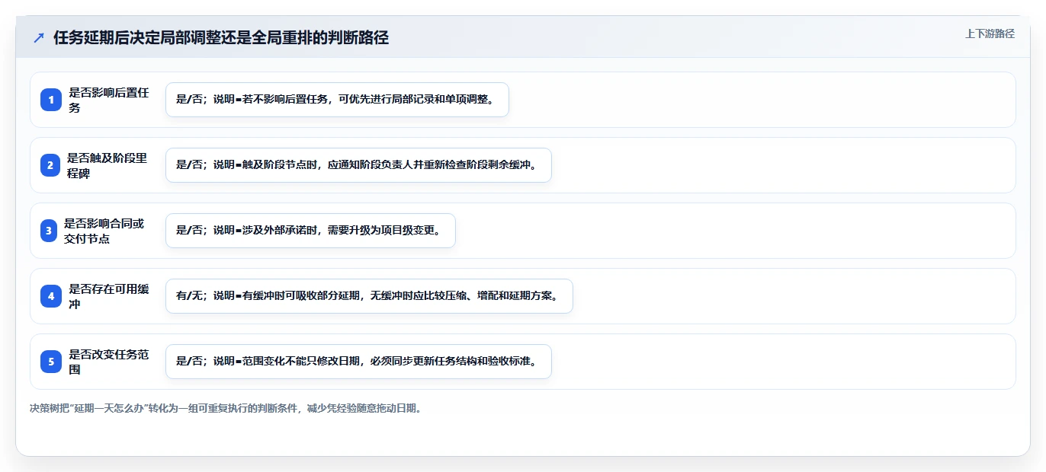Click the 是否存在可用缓冲 label
Screen dimensions: 1046x472
[109, 296]
